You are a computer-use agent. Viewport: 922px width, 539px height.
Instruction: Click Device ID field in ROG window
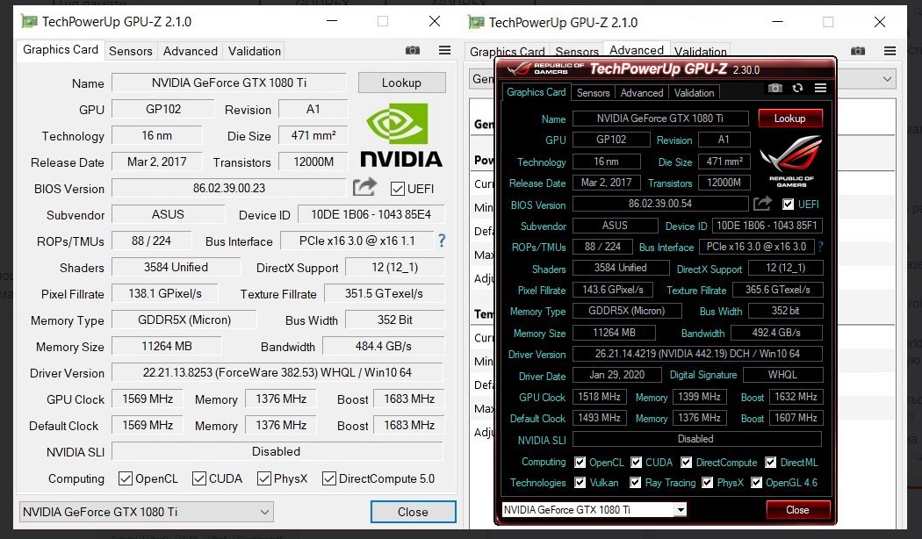pos(767,226)
